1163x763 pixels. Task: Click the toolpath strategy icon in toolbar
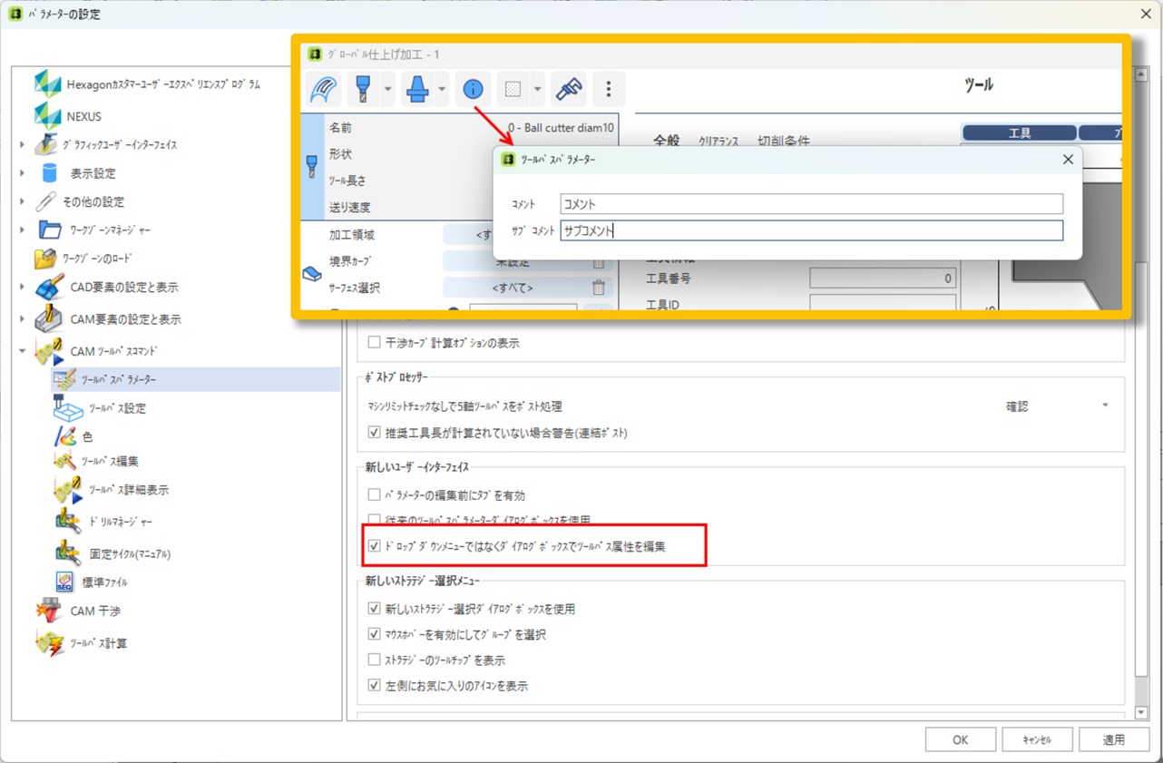(x=324, y=89)
